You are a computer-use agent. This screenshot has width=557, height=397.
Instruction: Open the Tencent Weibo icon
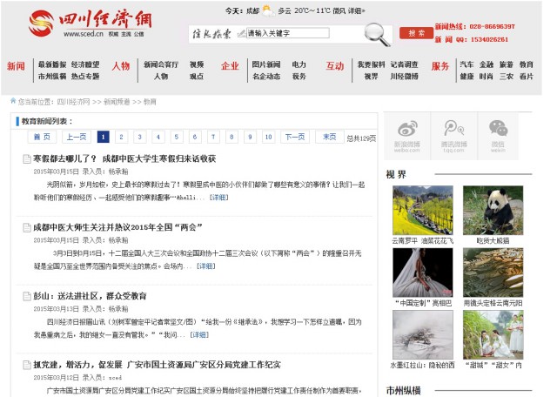[453, 132]
